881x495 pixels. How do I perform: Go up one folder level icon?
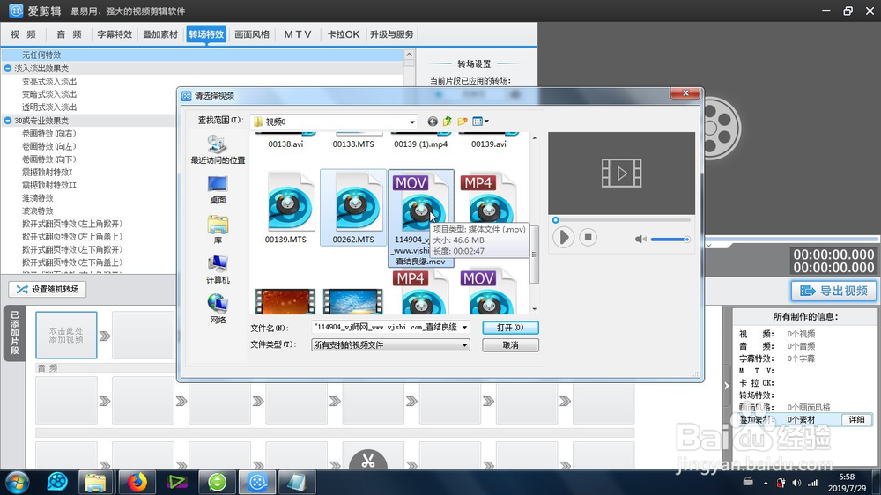[448, 122]
